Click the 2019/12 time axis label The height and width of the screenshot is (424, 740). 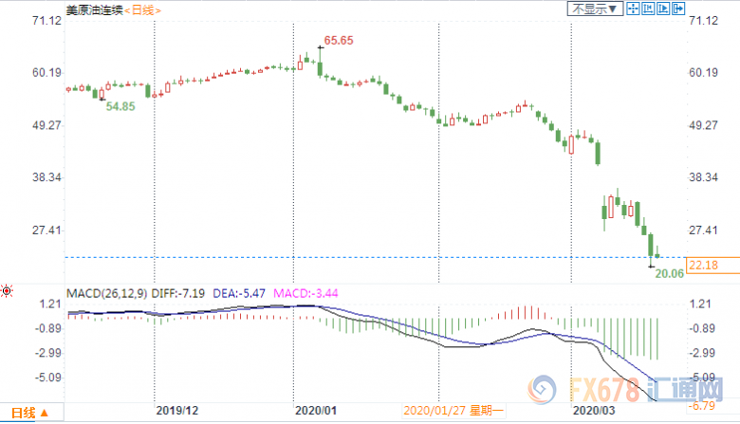(x=177, y=411)
